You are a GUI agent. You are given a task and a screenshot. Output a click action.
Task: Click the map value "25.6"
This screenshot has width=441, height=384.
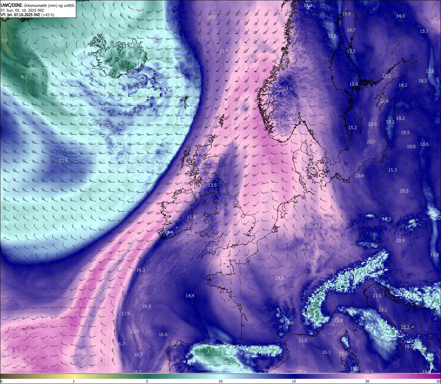(135, 331)
